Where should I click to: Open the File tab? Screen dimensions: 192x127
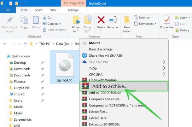click(8, 10)
